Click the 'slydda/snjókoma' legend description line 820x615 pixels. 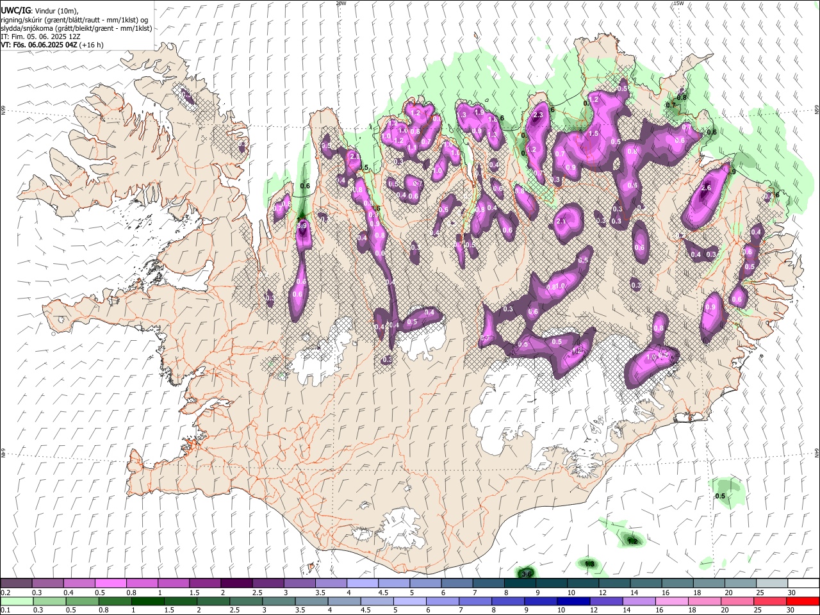[76, 28]
